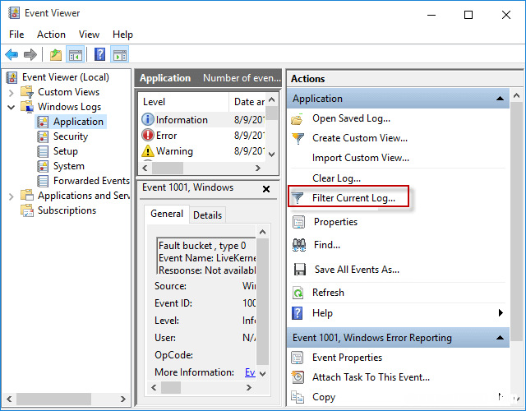Select the Error event row

[x=202, y=136]
